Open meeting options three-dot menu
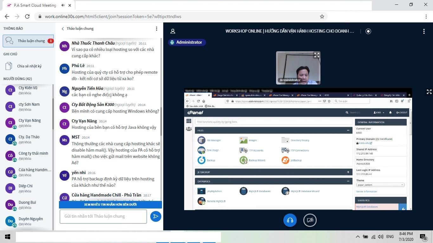The image size is (433, 243). point(424,31)
